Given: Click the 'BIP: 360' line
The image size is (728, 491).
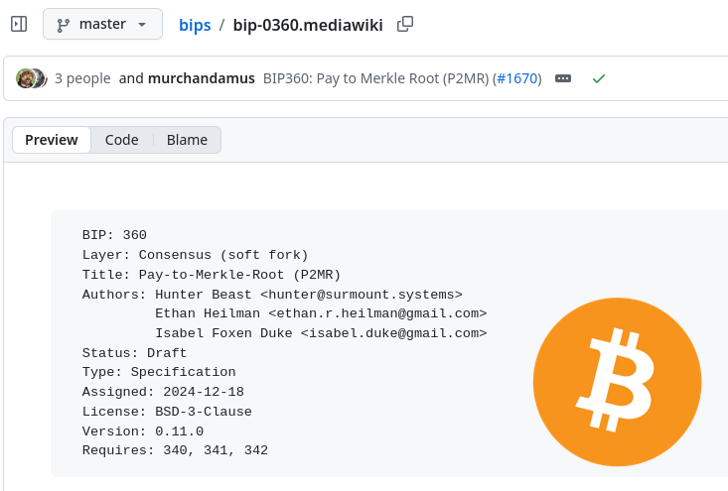Looking at the screenshot, I should [114, 235].
